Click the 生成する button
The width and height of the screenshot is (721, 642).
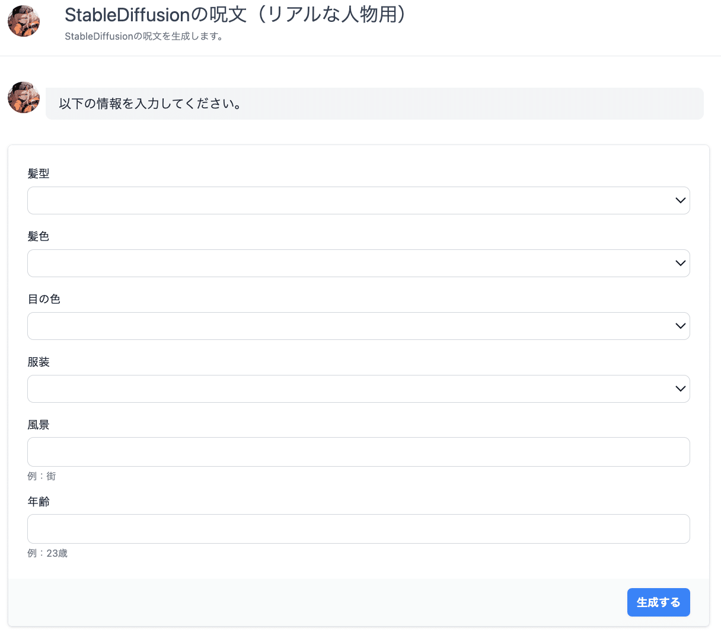point(658,602)
